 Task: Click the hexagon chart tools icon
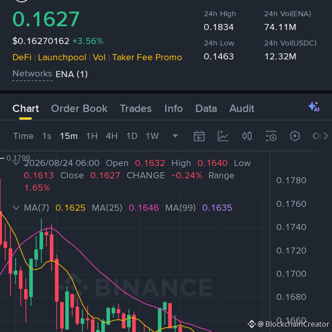click(x=295, y=136)
